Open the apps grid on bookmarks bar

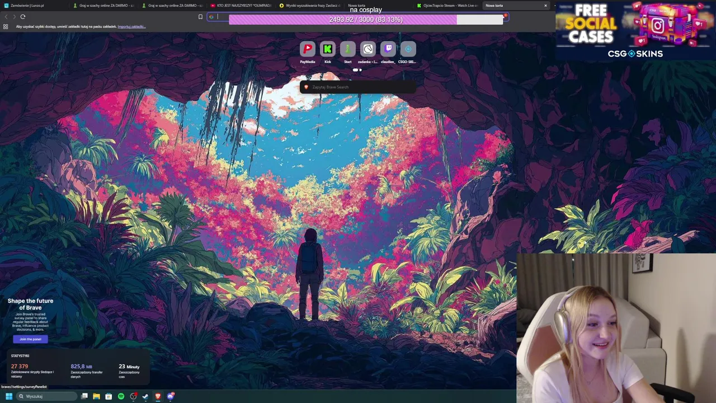pyautogui.click(x=6, y=26)
